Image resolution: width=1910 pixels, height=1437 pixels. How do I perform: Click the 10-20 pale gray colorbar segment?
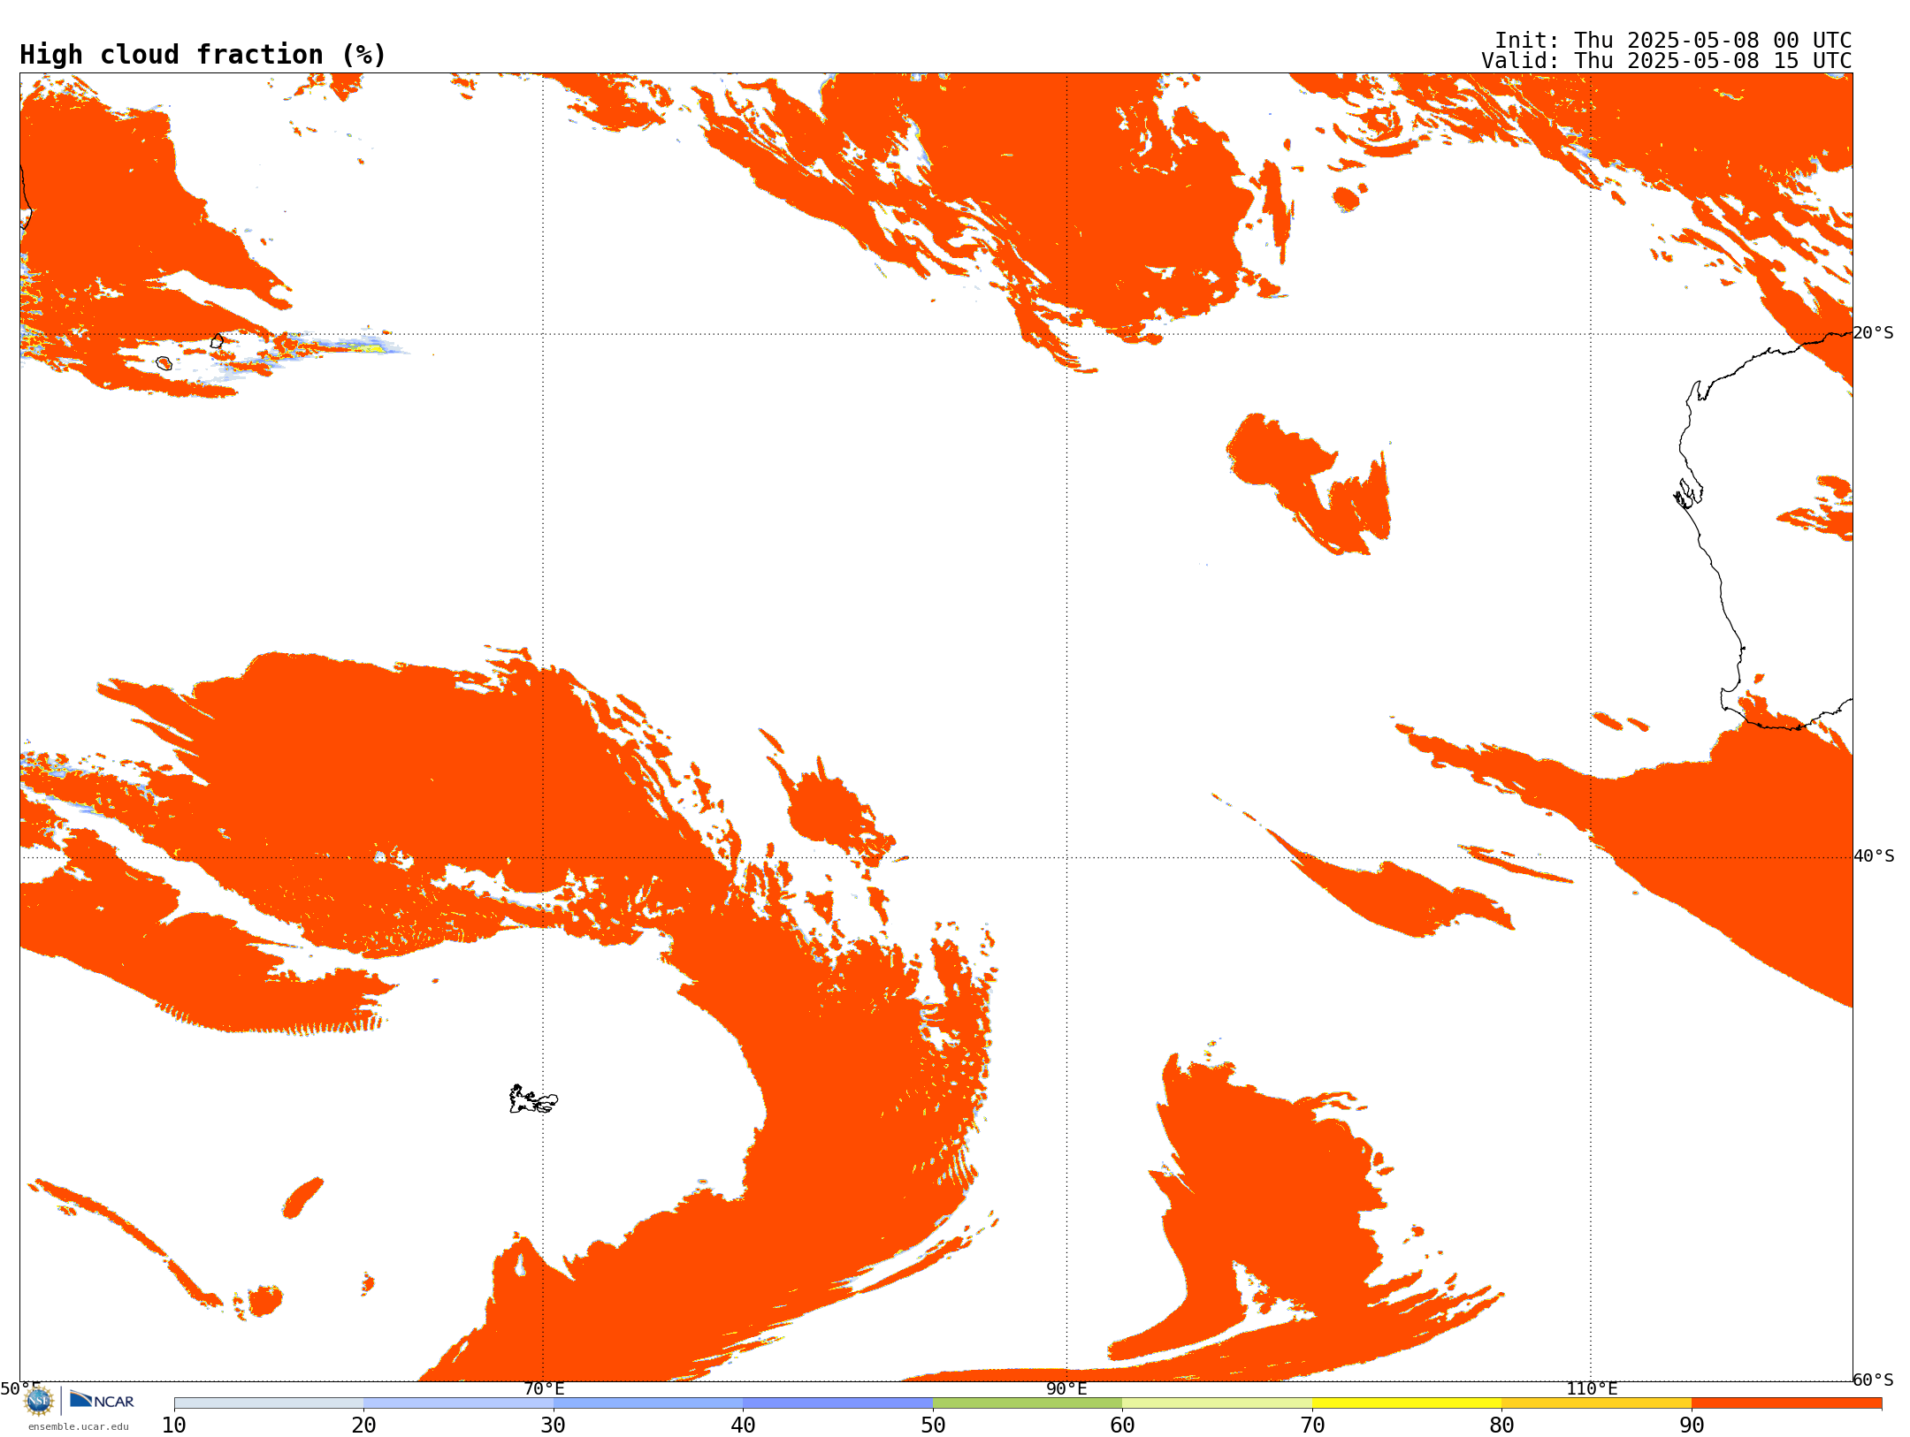point(269,1403)
